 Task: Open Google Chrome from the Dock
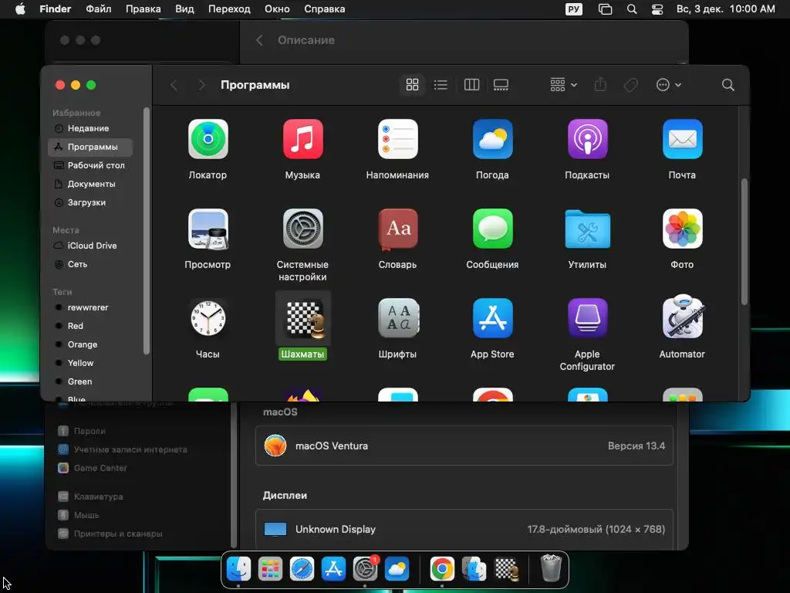(x=442, y=569)
